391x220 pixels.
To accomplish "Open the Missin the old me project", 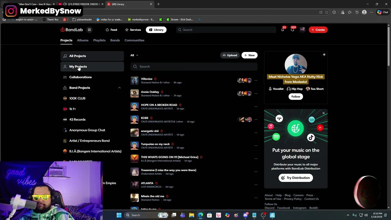I will pos(152,196).
